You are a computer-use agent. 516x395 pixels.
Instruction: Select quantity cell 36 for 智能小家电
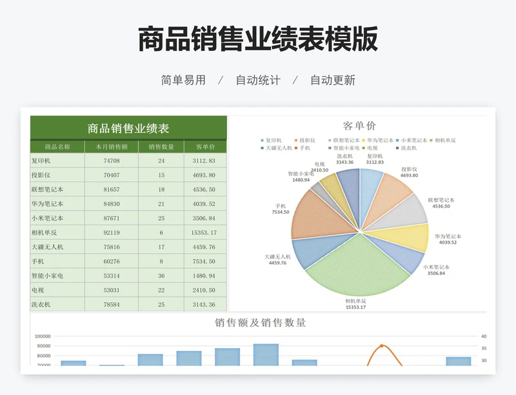pos(161,276)
